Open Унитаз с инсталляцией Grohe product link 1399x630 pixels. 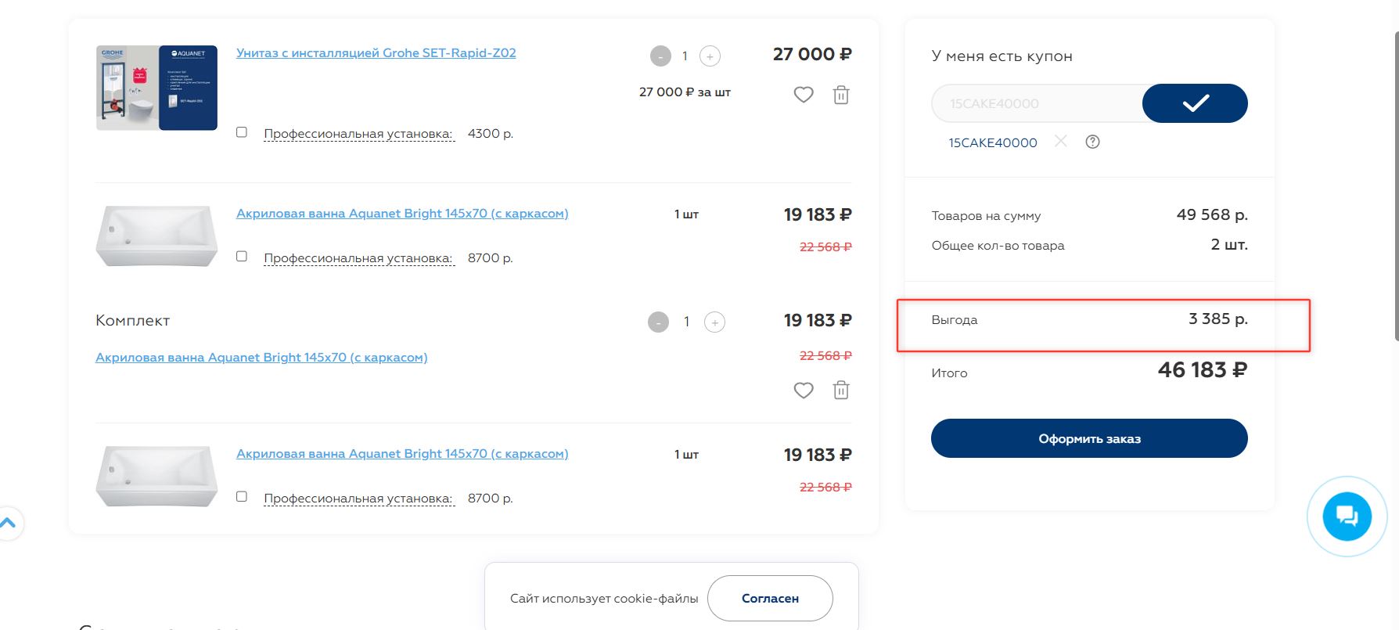[x=376, y=53]
